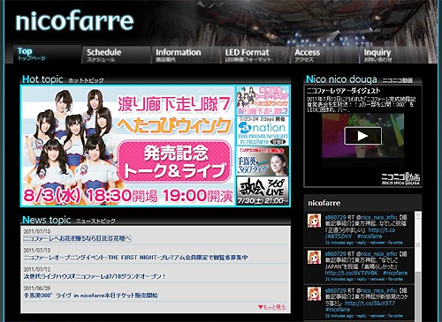Image resolution: width=442 pixels, height=322 pixels.
Task: Select the 360 live singer portrait thumbnail
Action: coord(263,161)
